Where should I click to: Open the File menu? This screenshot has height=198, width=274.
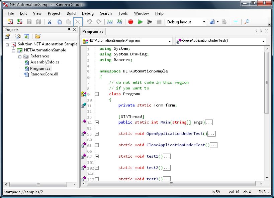[10, 13]
